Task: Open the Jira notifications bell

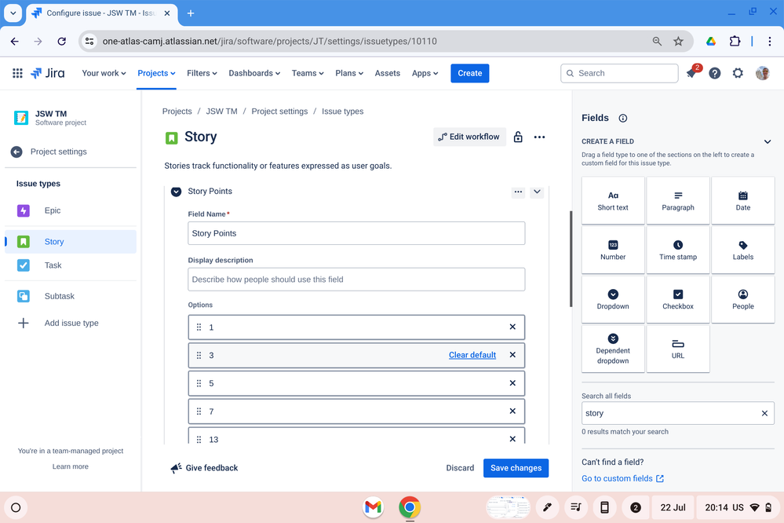Action: pos(692,73)
